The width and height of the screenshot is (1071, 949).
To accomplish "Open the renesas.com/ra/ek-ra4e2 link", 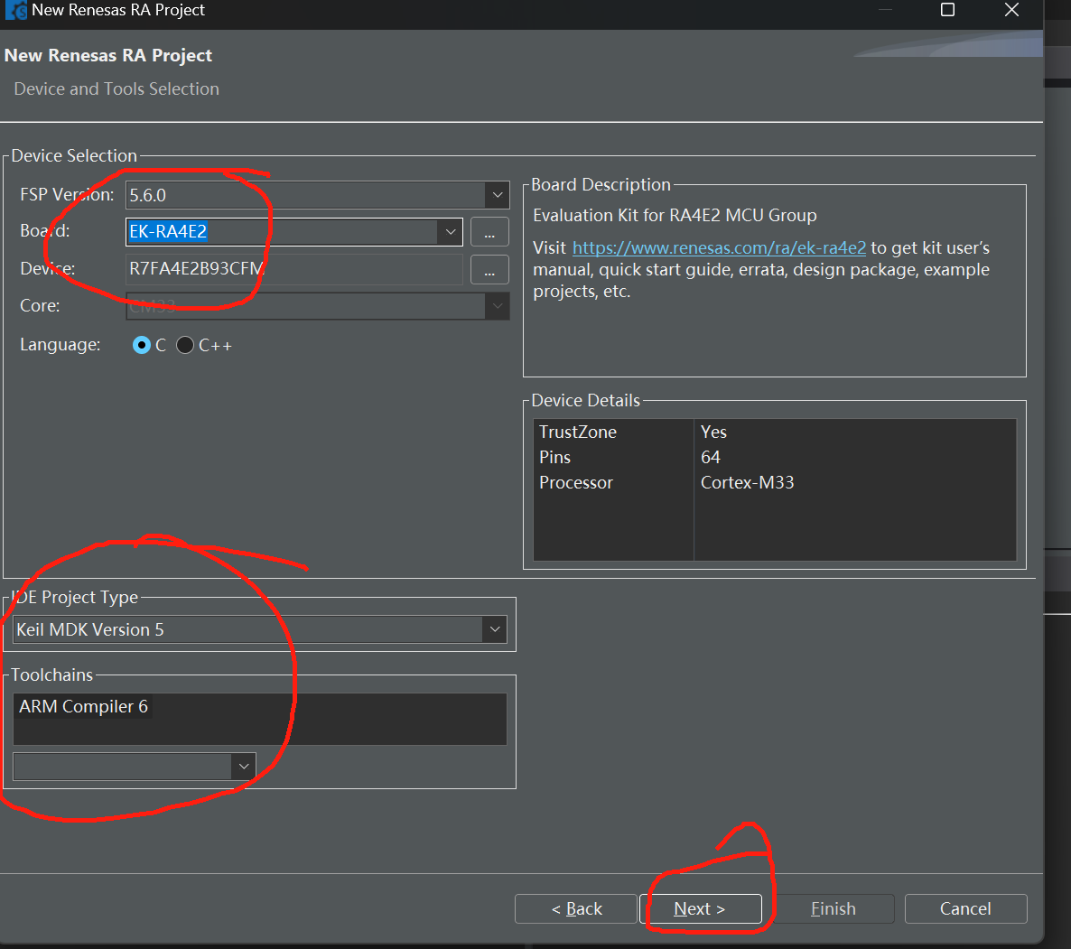I will (719, 247).
